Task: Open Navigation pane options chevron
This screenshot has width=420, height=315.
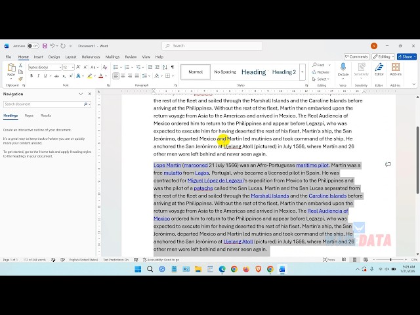Action: click(x=81, y=94)
